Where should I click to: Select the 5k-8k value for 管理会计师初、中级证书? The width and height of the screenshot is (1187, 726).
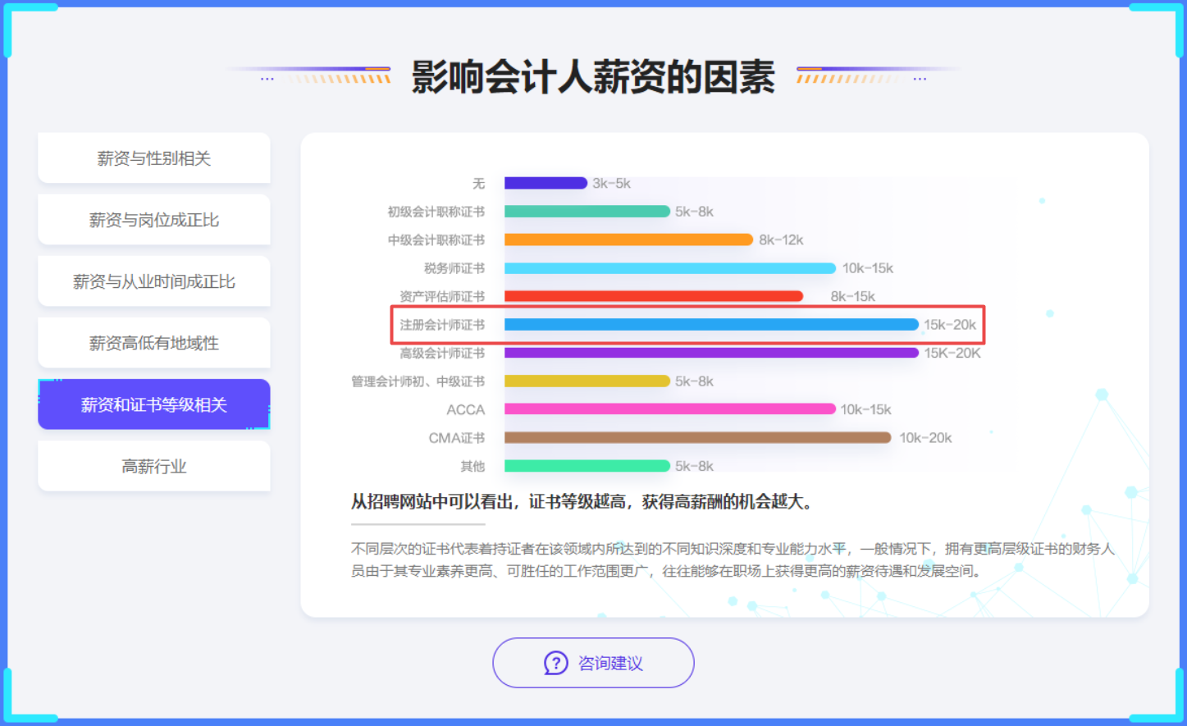[695, 381]
